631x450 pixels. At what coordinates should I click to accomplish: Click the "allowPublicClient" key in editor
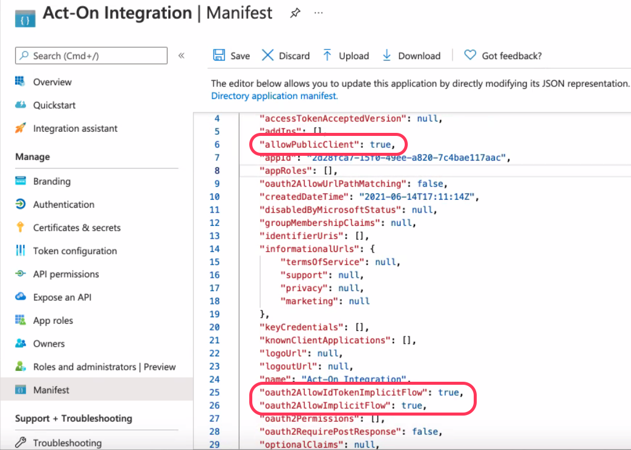click(309, 144)
